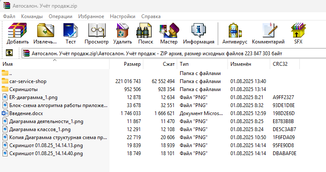
Task: Open the Файл menu
Action: 9,16
